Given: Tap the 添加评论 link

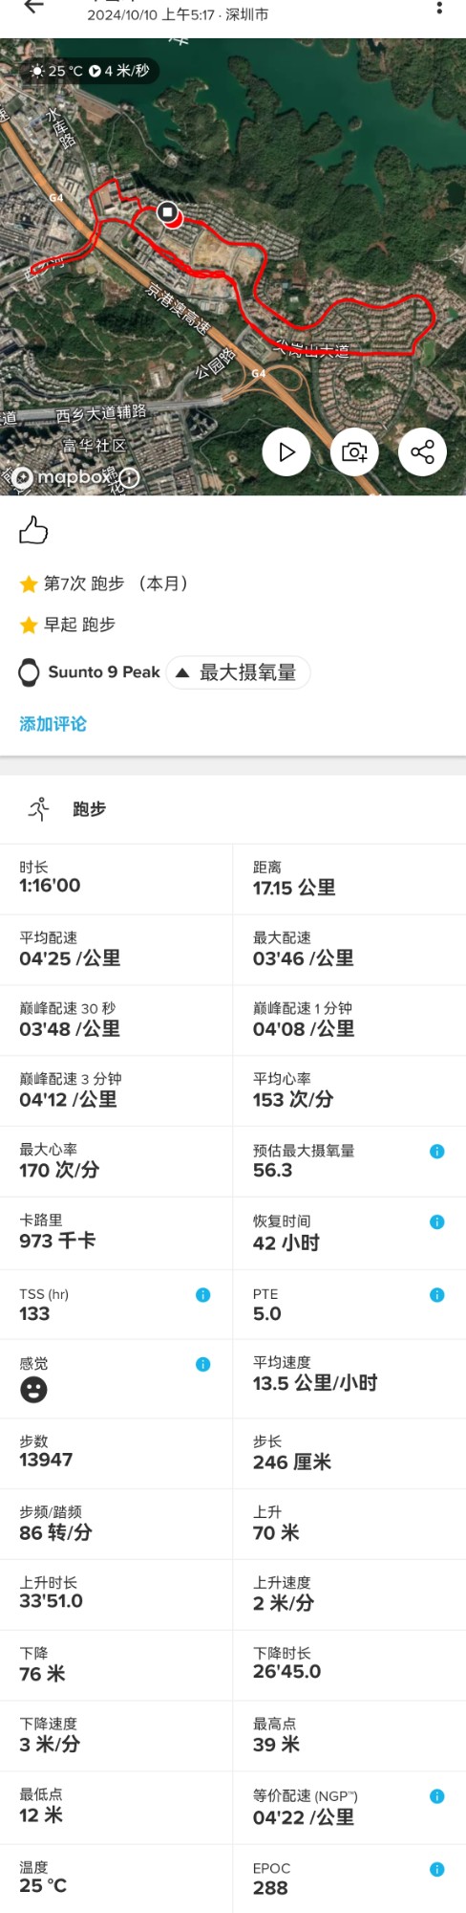Looking at the screenshot, I should click(x=53, y=724).
